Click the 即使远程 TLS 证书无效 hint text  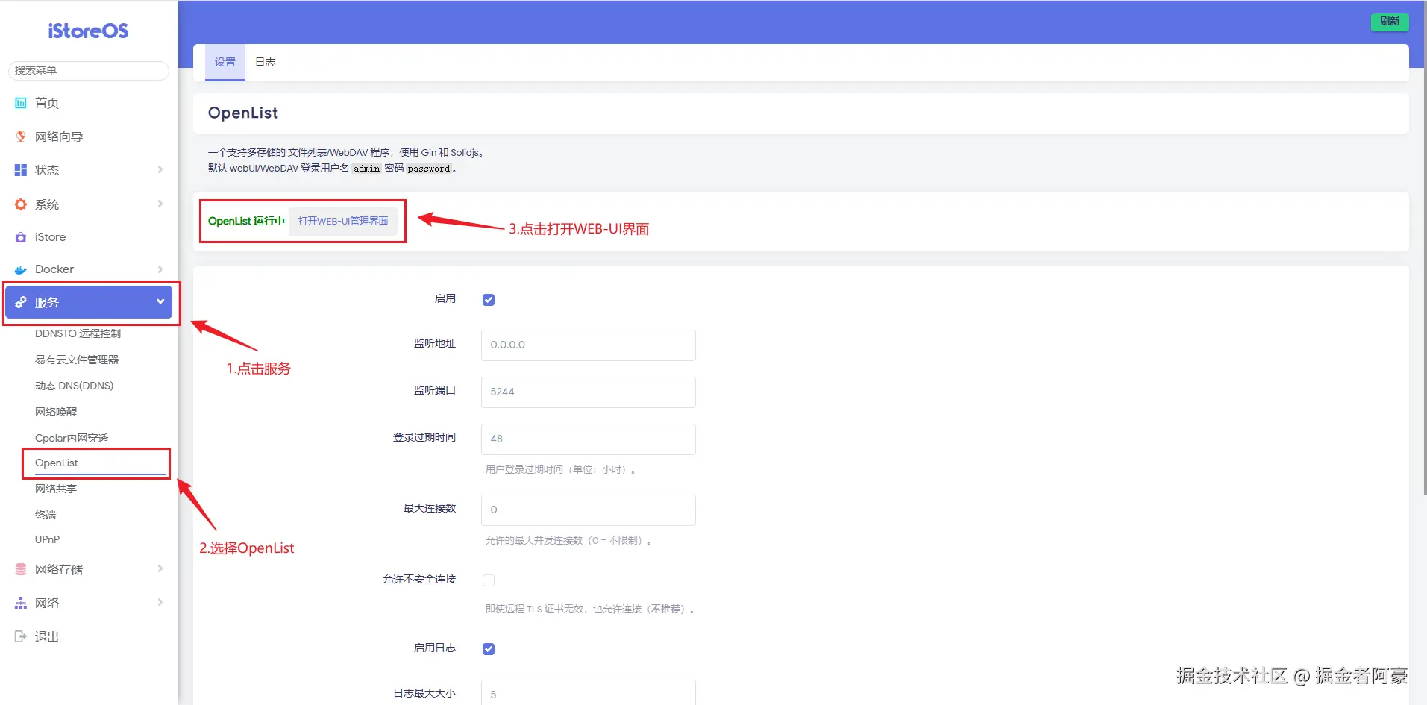tap(590, 610)
